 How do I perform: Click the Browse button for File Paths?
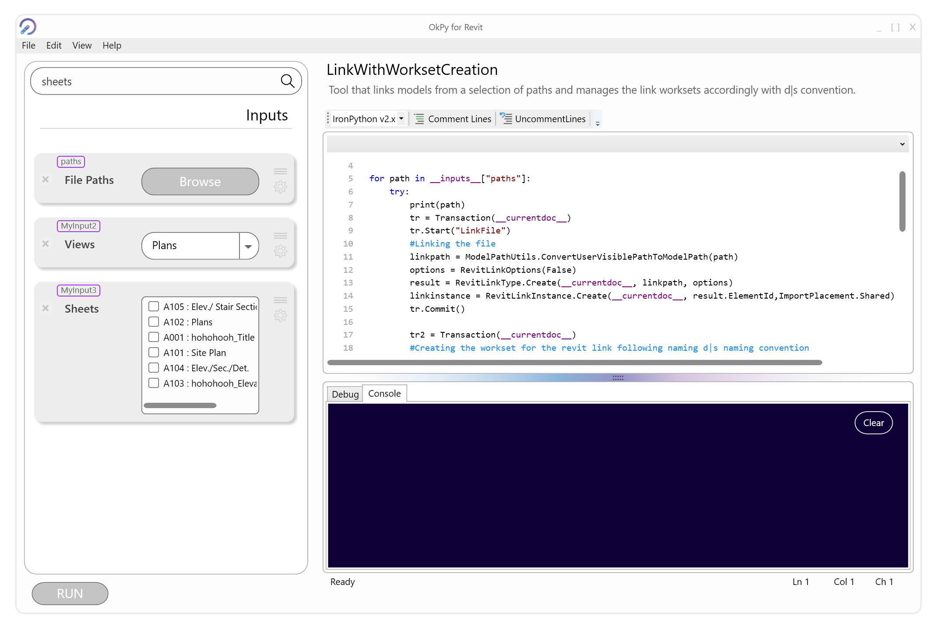[x=200, y=181]
